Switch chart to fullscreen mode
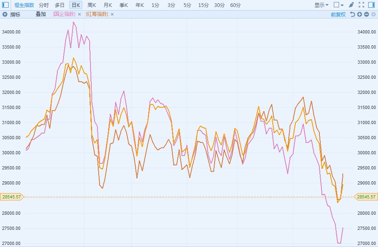This screenshot has width=378, height=247. [x=361, y=5]
